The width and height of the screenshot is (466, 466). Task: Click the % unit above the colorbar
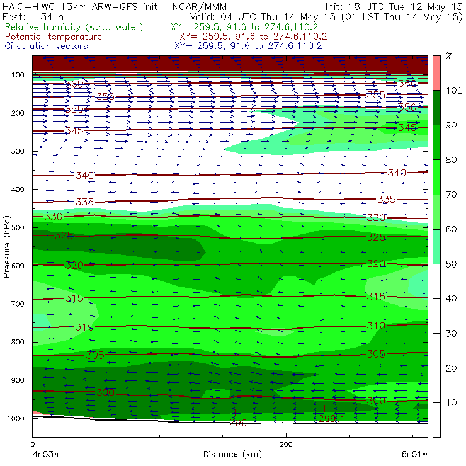pos(449,56)
